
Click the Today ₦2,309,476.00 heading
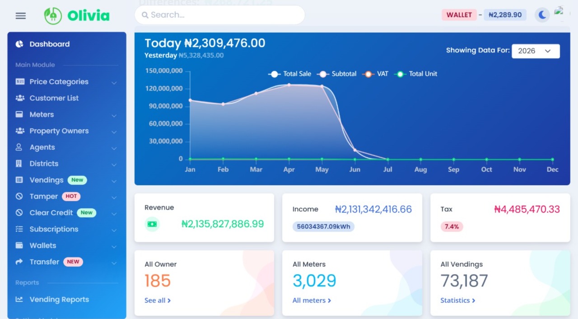(205, 43)
